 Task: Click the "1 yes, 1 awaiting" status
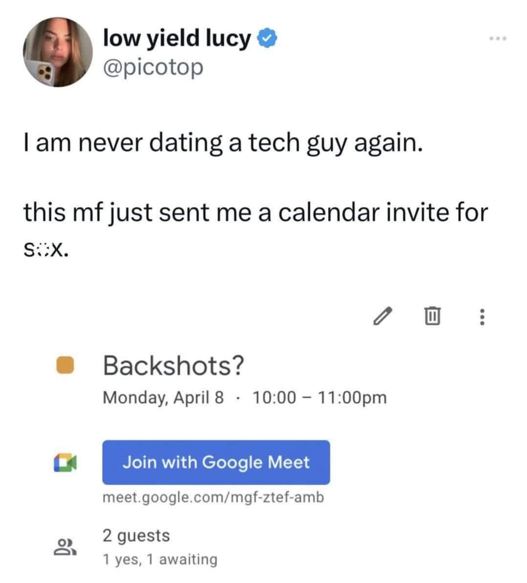click(160, 559)
